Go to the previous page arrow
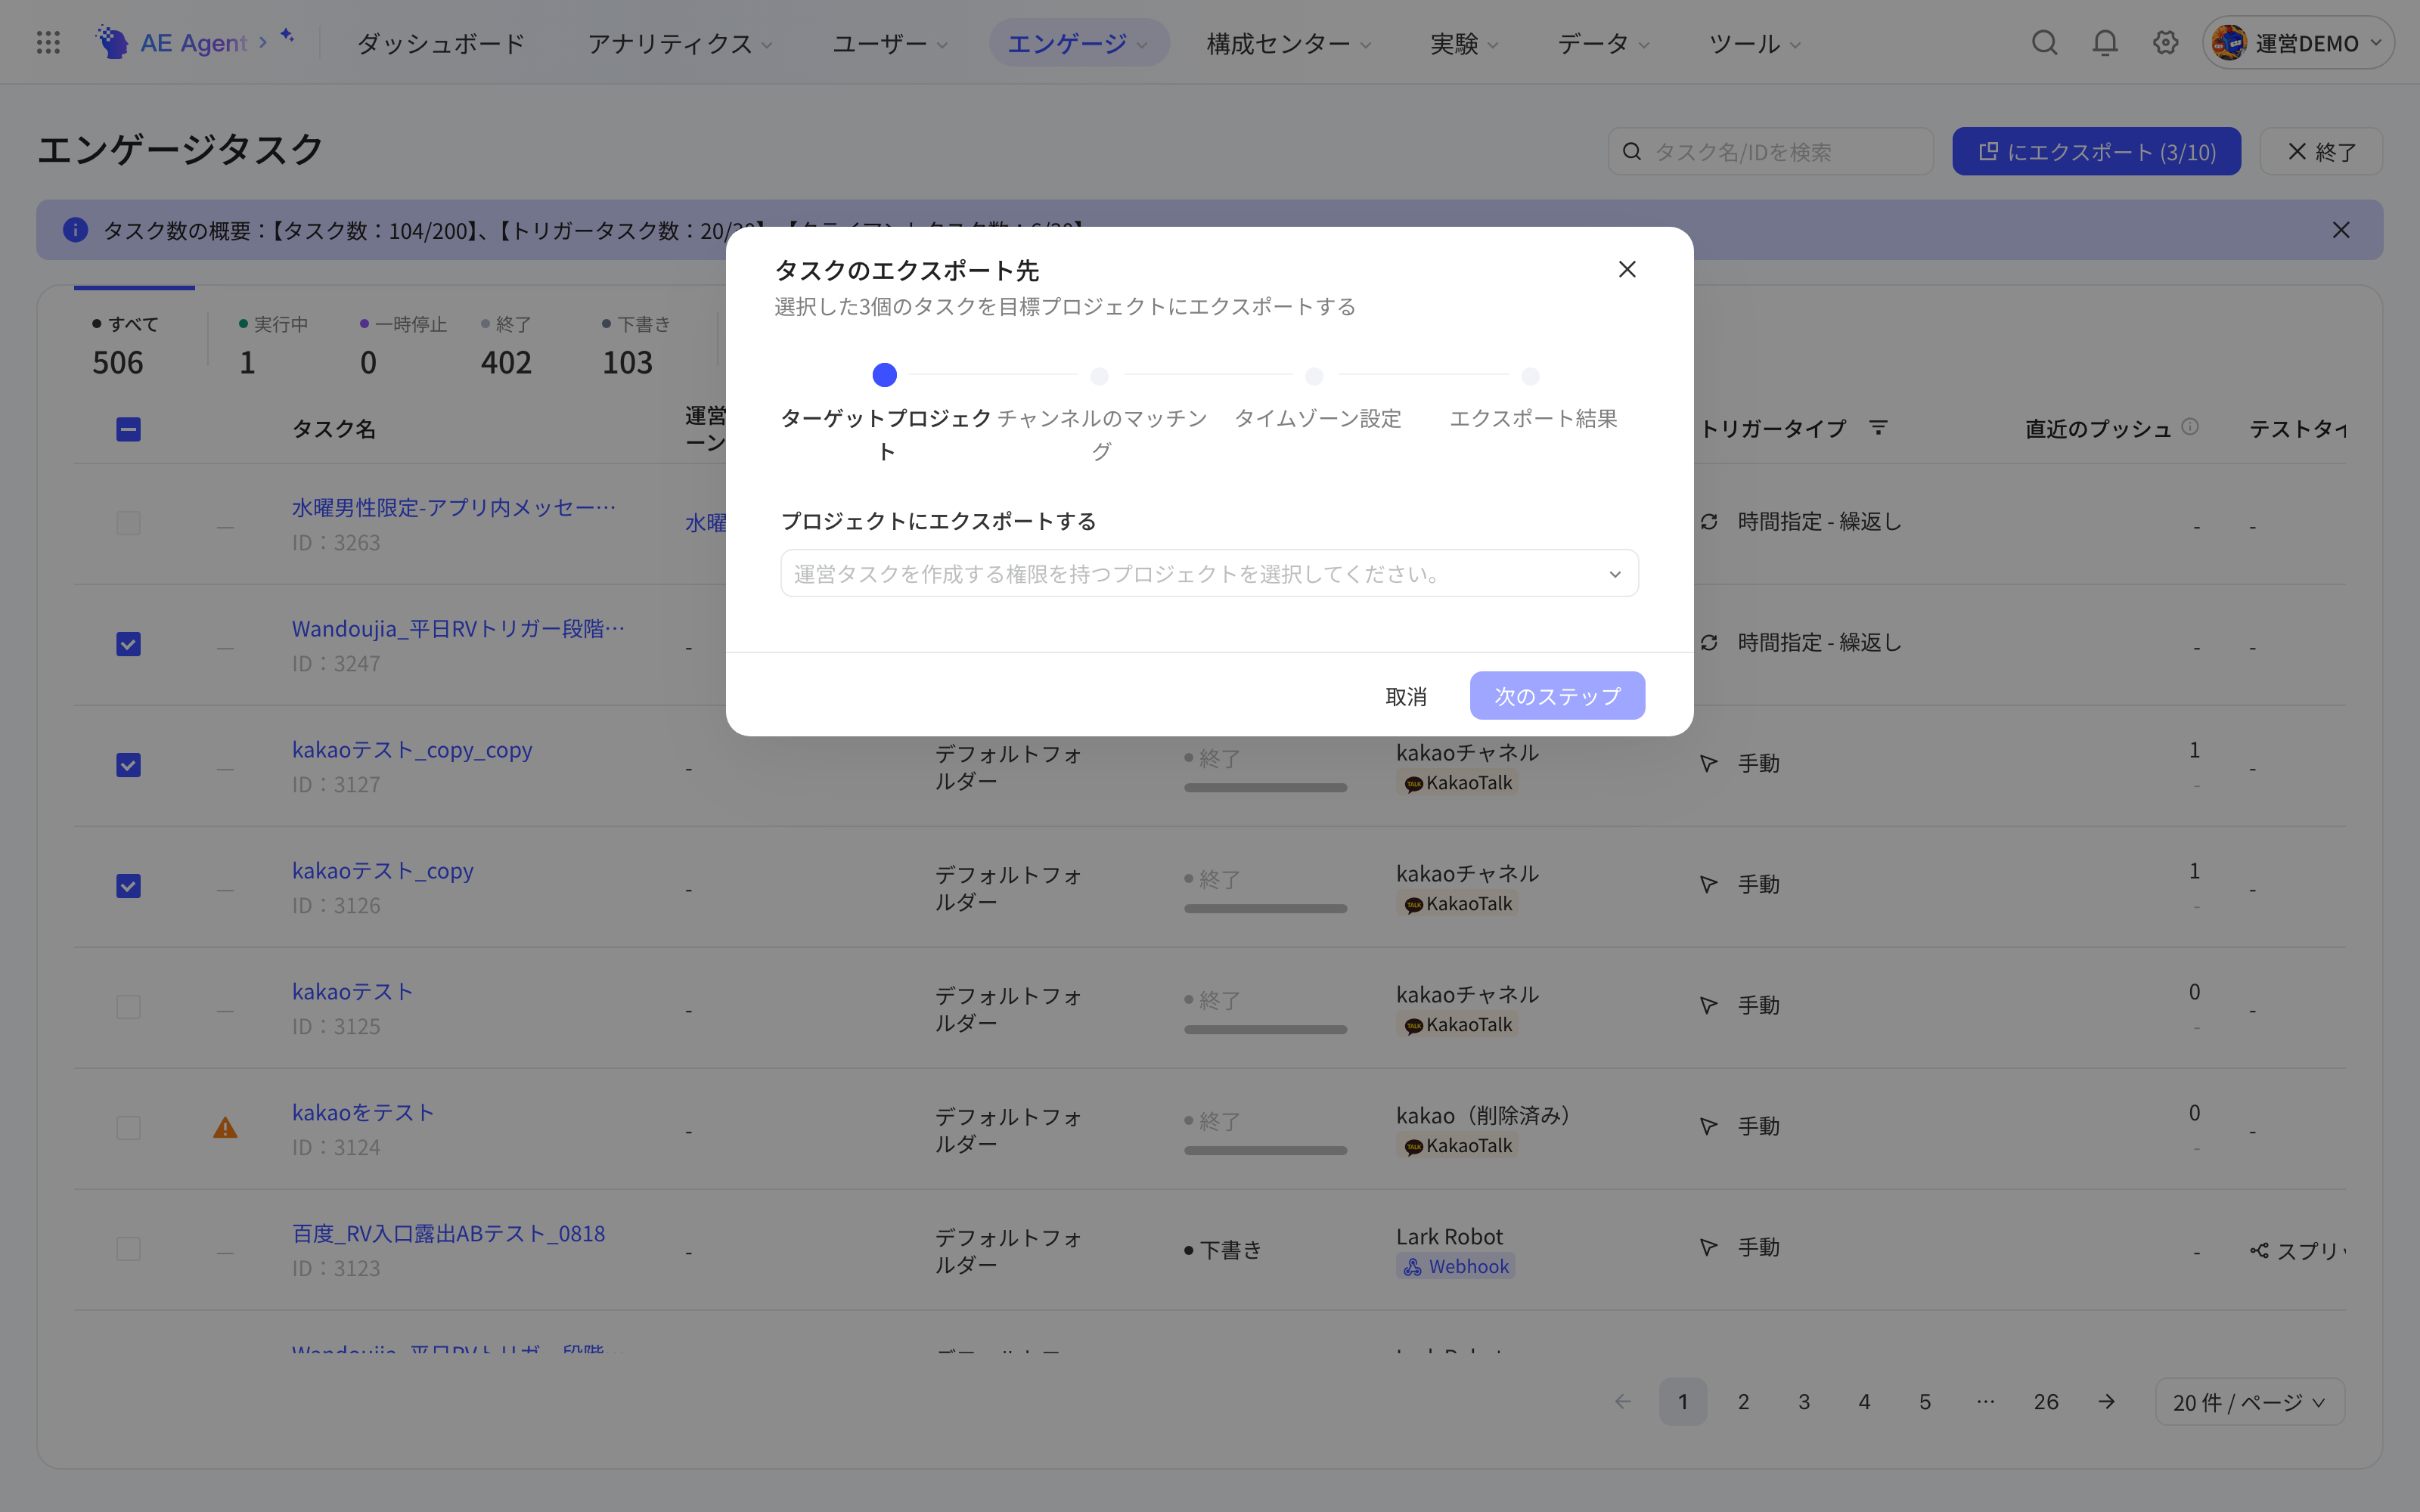The height and width of the screenshot is (1512, 2420). [x=1623, y=1401]
